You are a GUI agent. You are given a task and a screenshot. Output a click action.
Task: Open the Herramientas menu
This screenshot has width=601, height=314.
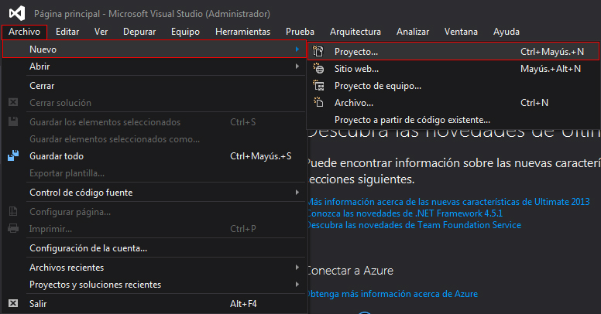point(242,32)
